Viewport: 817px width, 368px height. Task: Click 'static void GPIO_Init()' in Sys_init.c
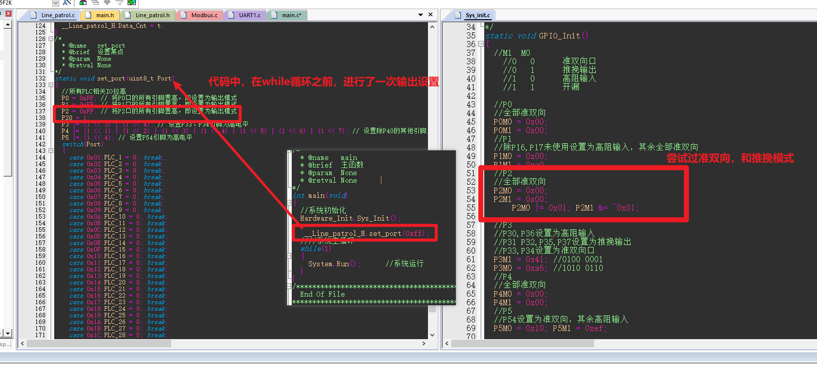coord(537,35)
